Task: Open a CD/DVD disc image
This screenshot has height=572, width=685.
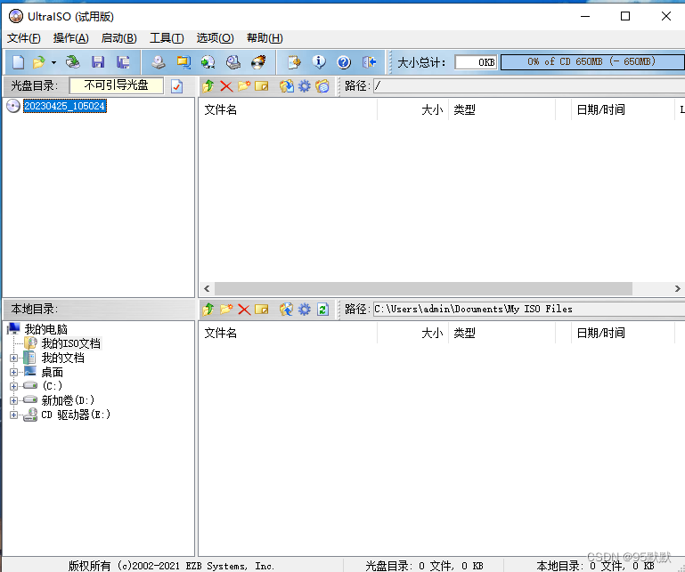Action: tap(72, 62)
